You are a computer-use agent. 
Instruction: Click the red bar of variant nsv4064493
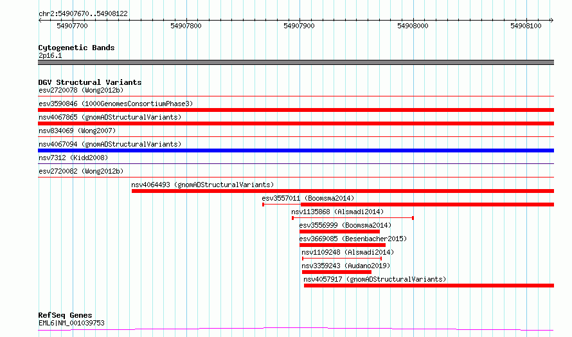(343, 191)
